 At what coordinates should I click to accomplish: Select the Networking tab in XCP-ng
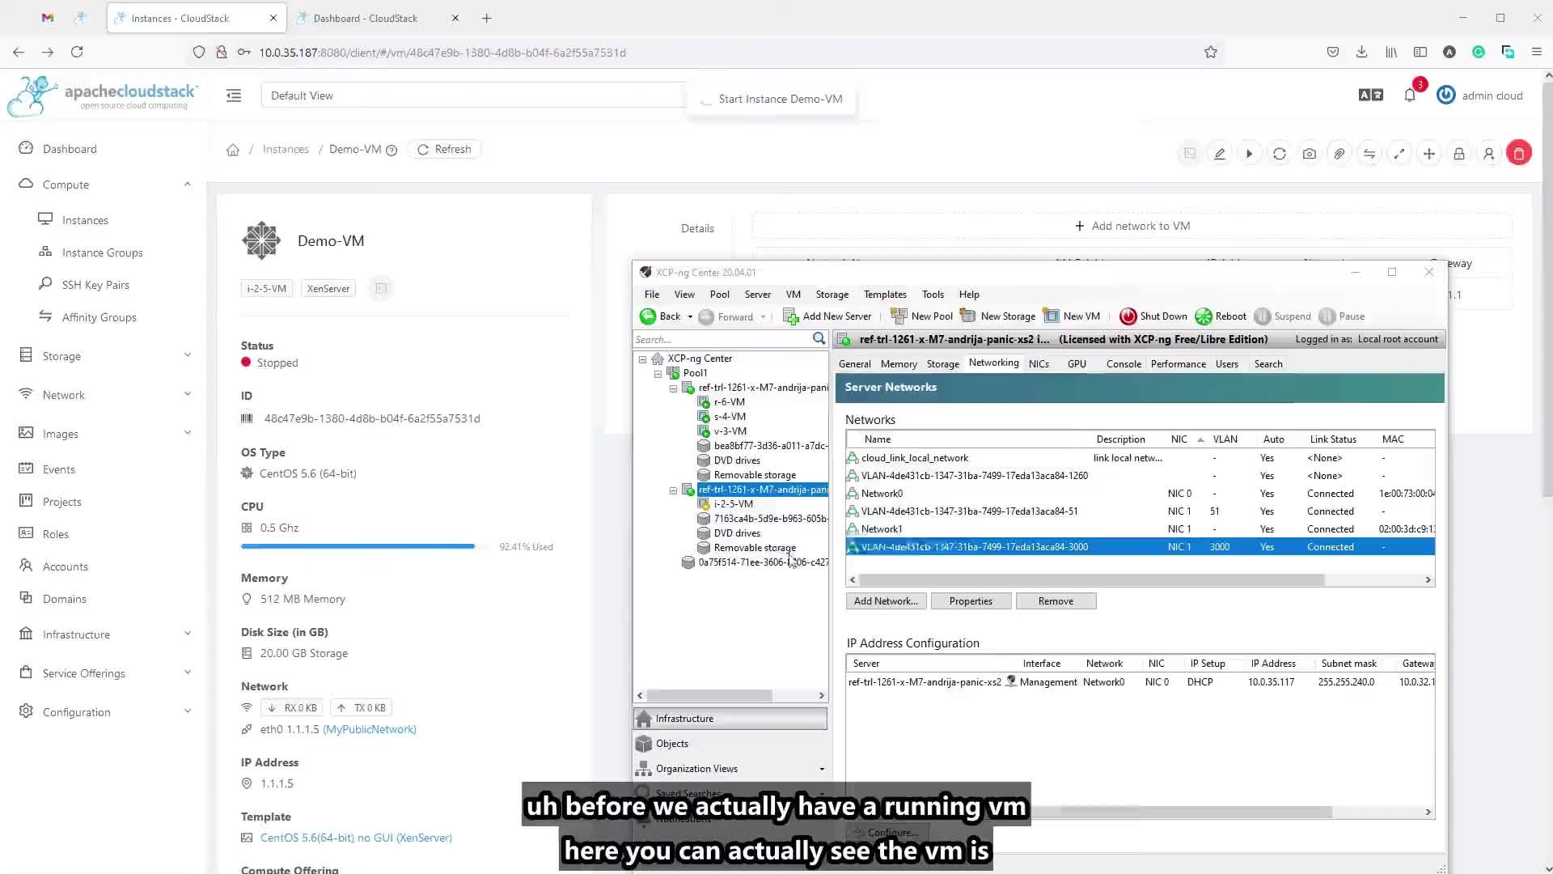[x=993, y=363]
